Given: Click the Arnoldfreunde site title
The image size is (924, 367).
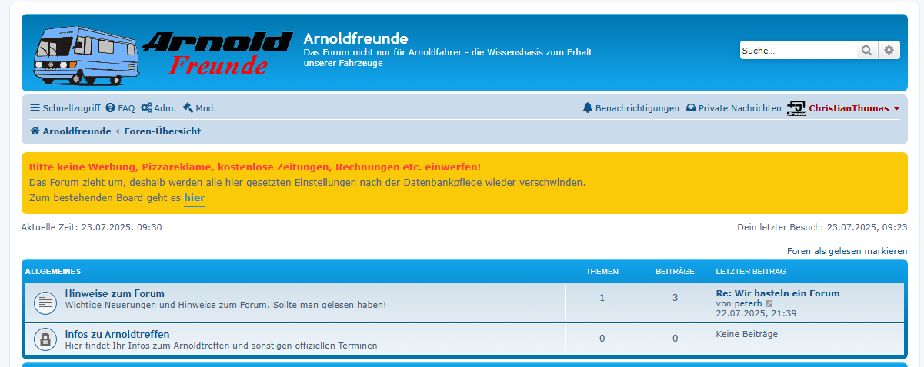Looking at the screenshot, I should 356,38.
